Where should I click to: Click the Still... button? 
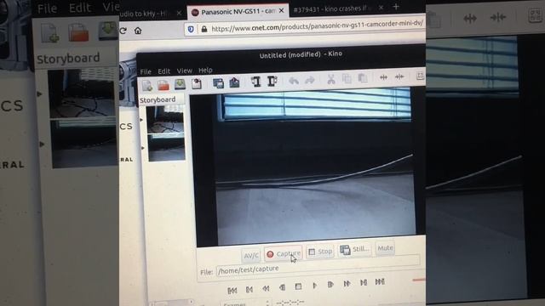coord(355,249)
